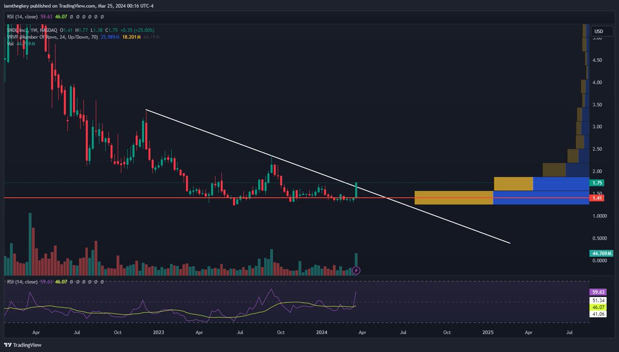The width and height of the screenshot is (619, 352).
Task: Click the red 1.41 price line label
Action: point(598,198)
